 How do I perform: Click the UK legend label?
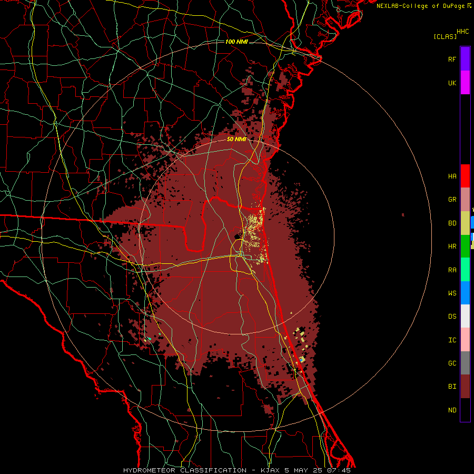tap(452, 83)
